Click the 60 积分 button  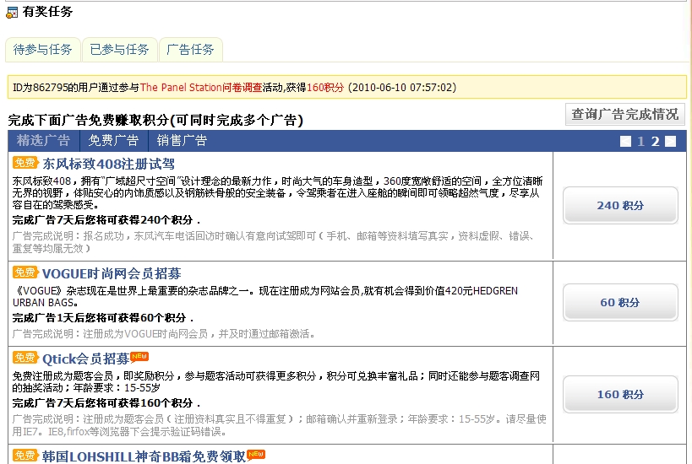pyautogui.click(x=620, y=302)
